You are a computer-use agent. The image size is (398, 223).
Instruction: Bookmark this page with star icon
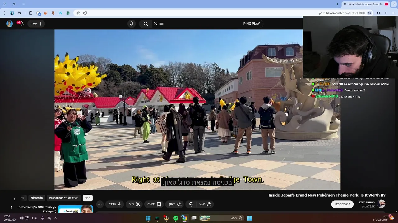point(78,13)
